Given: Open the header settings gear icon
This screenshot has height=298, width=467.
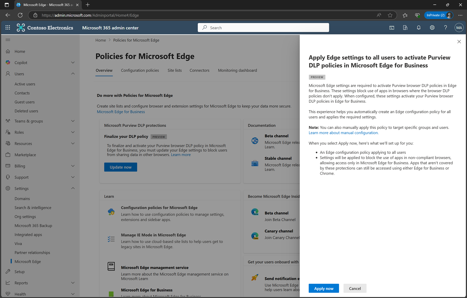Looking at the screenshot, I should click(432, 28).
